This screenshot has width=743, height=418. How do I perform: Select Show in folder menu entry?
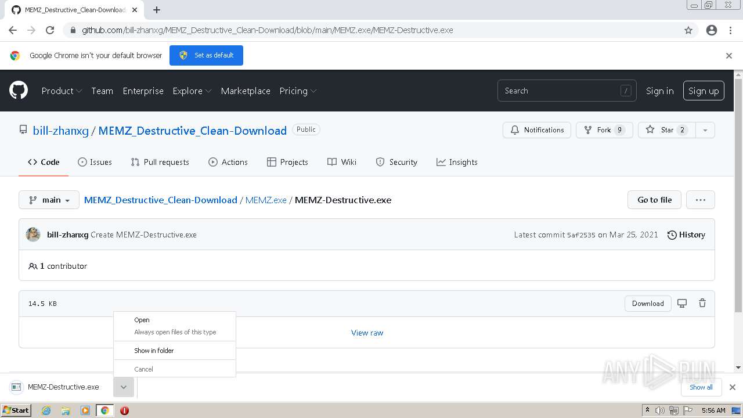175,351
